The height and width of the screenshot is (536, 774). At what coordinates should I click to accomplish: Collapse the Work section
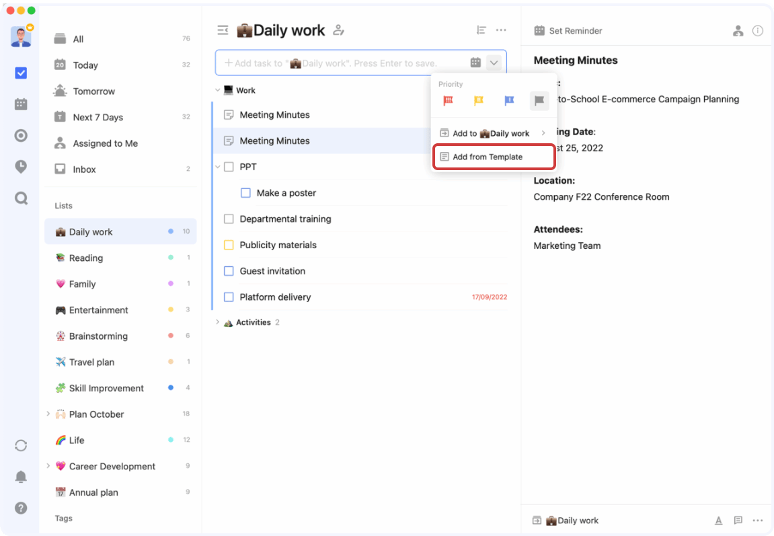[217, 89]
